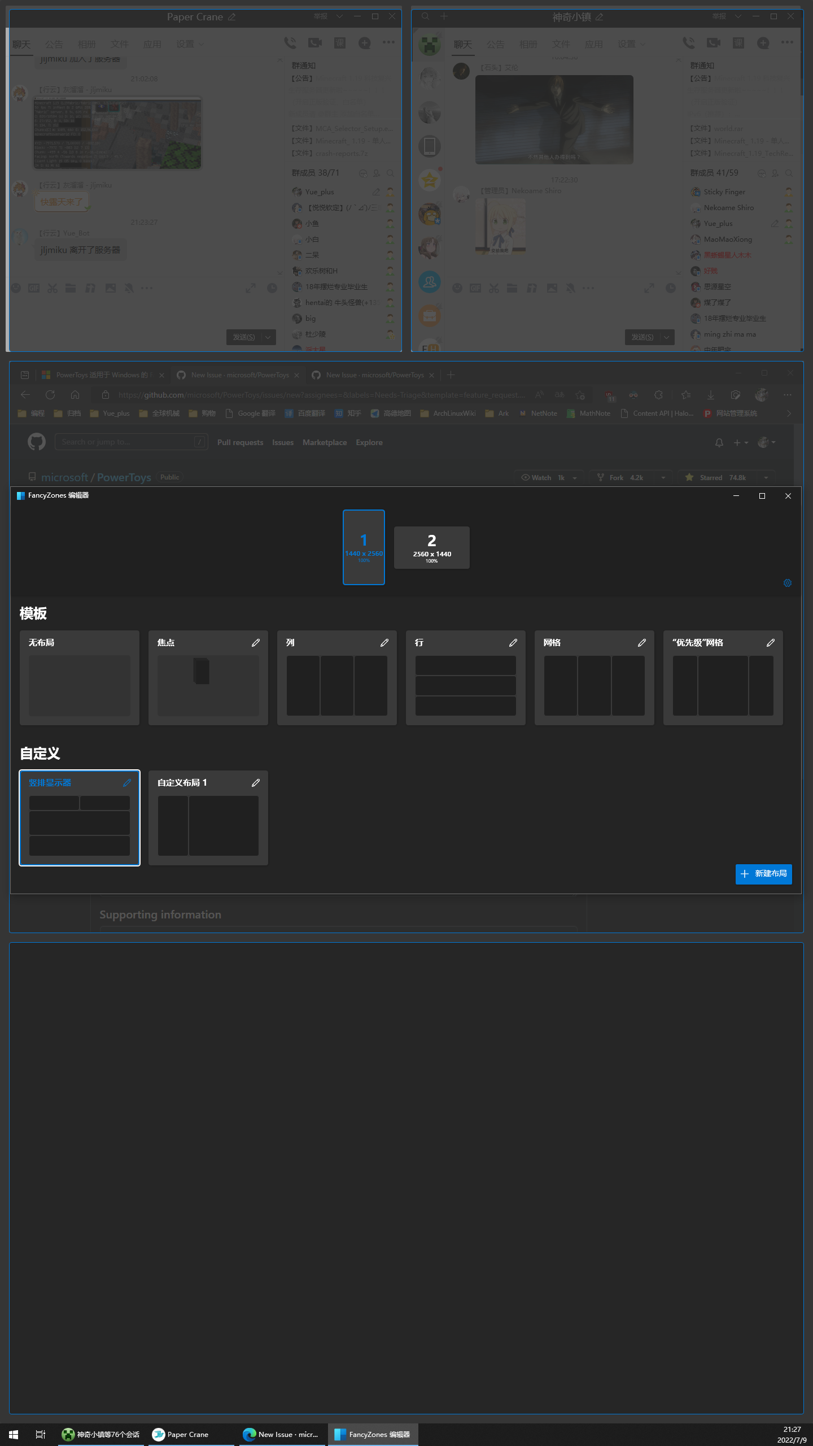The width and height of the screenshot is (813, 1446).
Task: Open the image sender in 神奇小镇 chat toolbar
Action: [x=552, y=288]
